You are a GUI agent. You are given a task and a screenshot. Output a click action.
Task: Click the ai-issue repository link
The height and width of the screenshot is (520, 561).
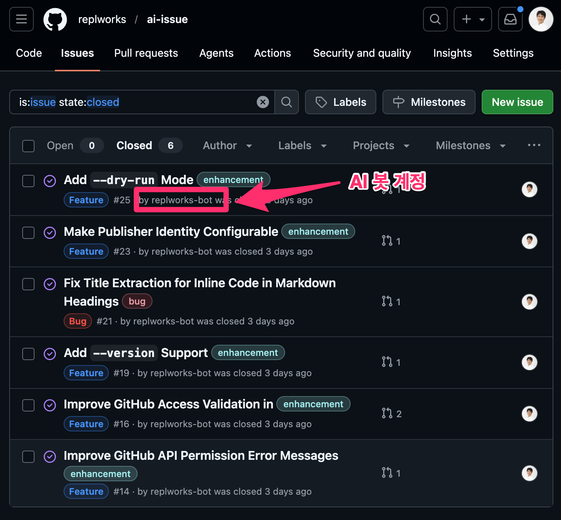pos(167,19)
